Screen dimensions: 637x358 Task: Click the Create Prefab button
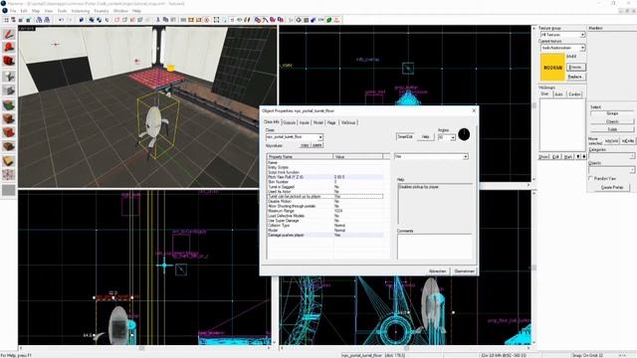(612, 188)
